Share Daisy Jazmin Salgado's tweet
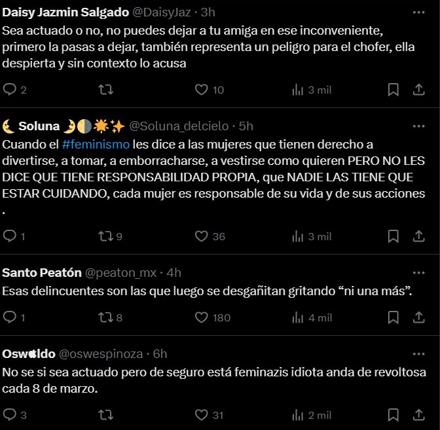This screenshot has width=440, height=430. tap(418, 90)
